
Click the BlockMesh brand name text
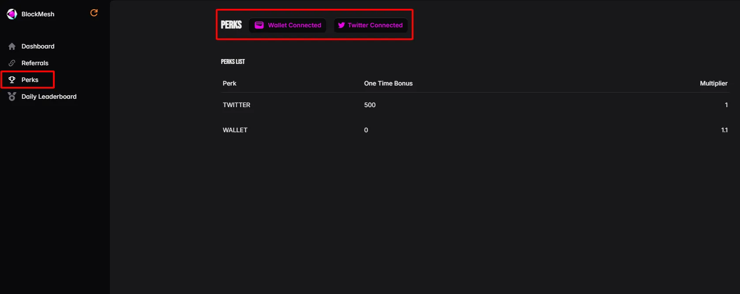[38, 14]
